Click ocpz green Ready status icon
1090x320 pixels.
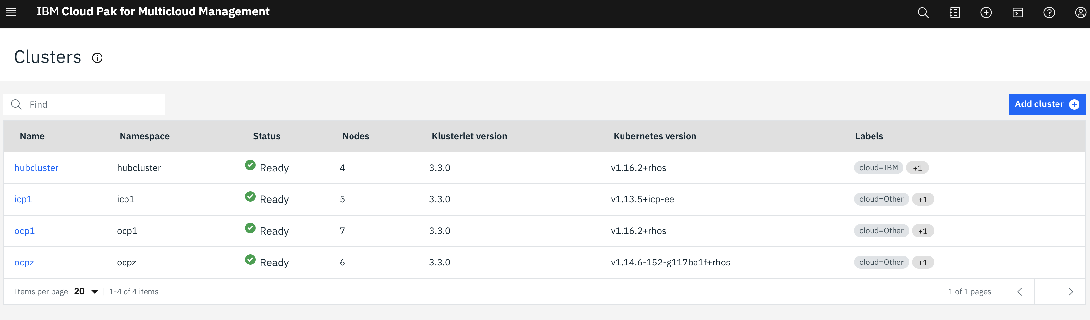pyautogui.click(x=250, y=260)
